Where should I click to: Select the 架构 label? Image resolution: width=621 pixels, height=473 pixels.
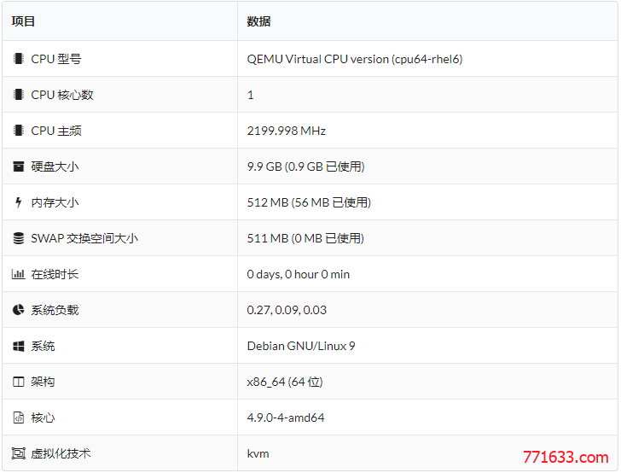click(43, 382)
